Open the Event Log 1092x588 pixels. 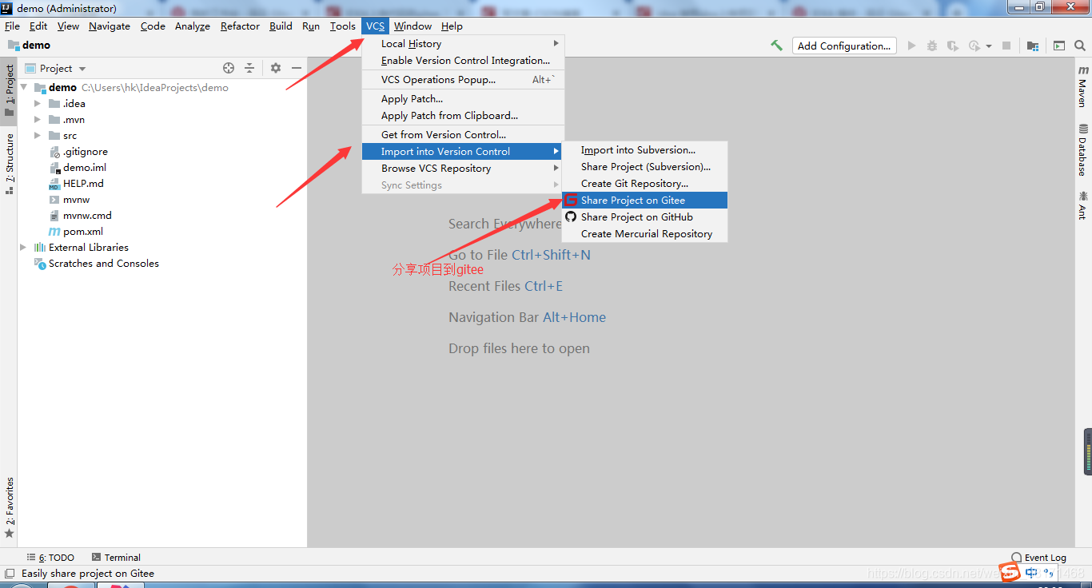[x=1038, y=557]
